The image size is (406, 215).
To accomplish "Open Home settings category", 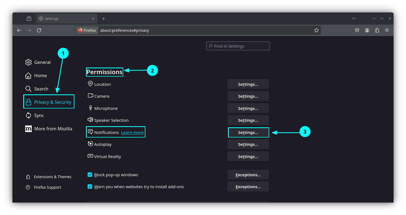I will click(x=36, y=76).
